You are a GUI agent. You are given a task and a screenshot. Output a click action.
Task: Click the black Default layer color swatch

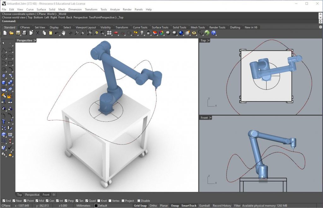(x=96, y=205)
